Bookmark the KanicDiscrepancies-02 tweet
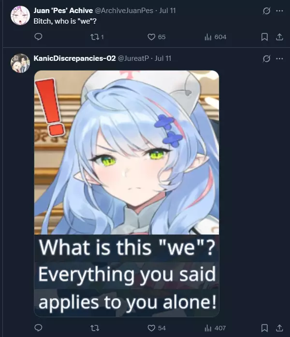290x337 pixels. click(264, 328)
